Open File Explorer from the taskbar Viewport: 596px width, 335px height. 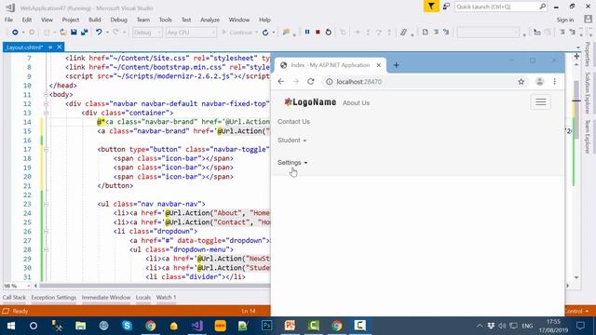(x=81, y=326)
